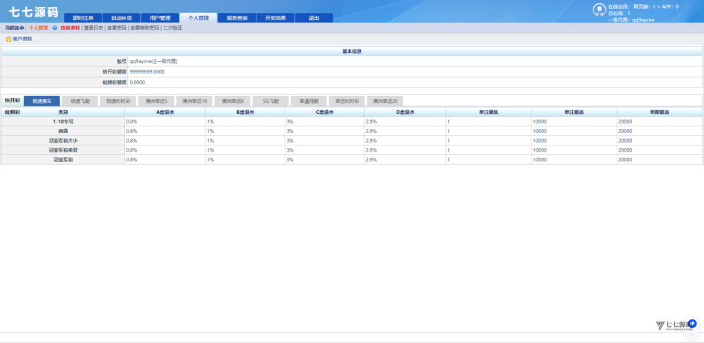Click the 七七源码 logo at top left
This screenshot has height=343, width=704.
tap(33, 12)
